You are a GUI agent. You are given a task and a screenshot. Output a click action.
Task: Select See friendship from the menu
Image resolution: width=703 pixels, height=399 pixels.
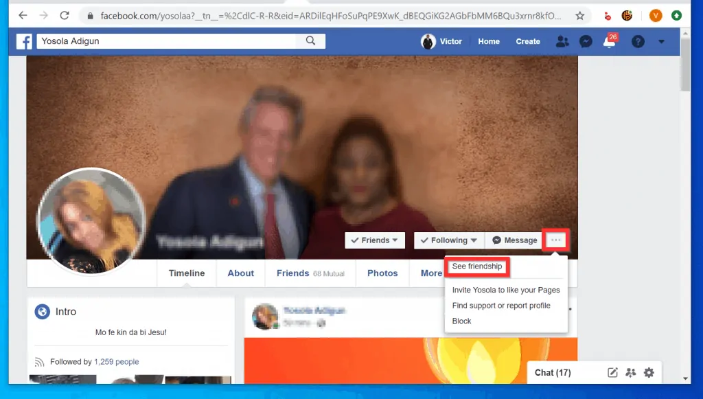tap(476, 266)
